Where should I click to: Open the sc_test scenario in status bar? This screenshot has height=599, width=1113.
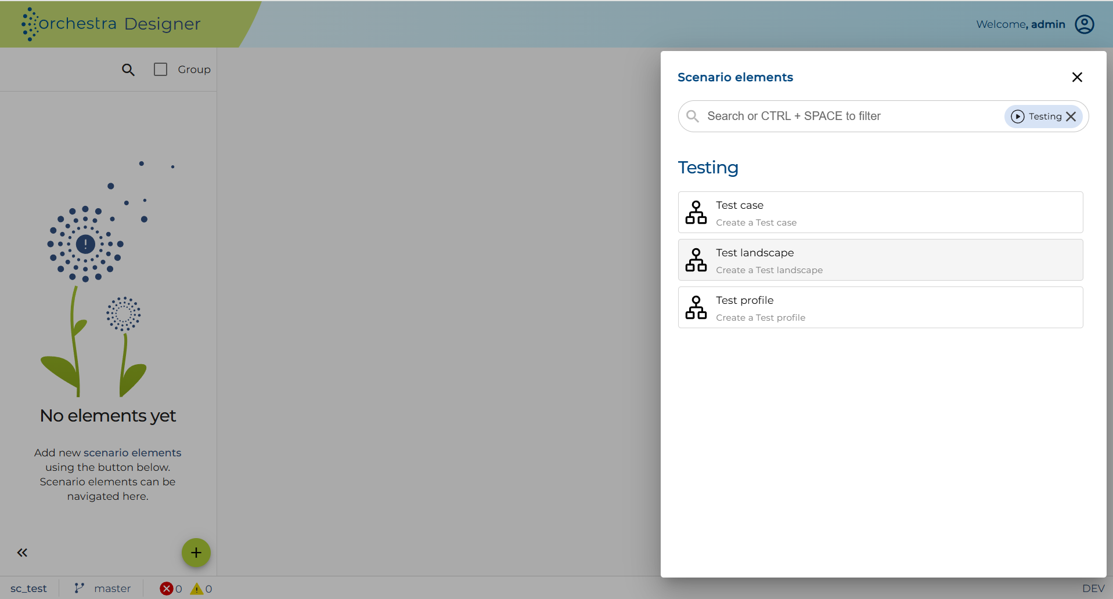point(28,589)
